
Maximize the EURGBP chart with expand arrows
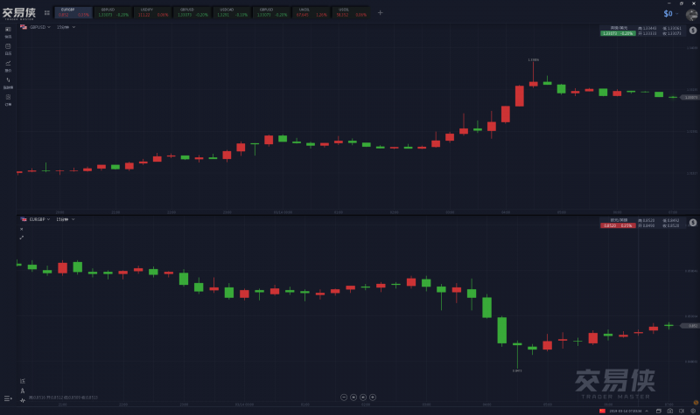pyautogui.click(x=21, y=238)
